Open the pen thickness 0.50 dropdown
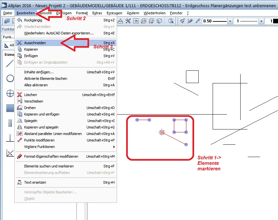278x220 pixels. [230, 21]
